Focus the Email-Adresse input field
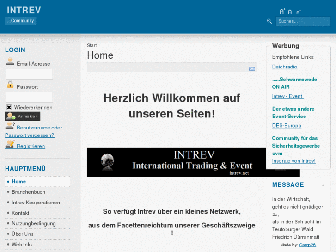Viewport: 336px width, 252px height. coord(30,74)
